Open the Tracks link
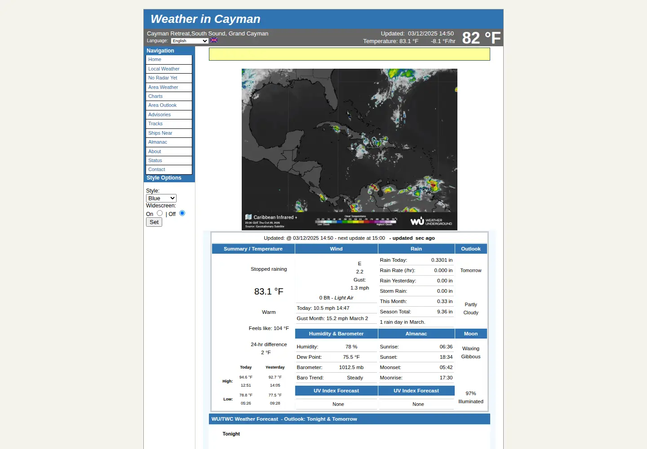 click(169, 124)
